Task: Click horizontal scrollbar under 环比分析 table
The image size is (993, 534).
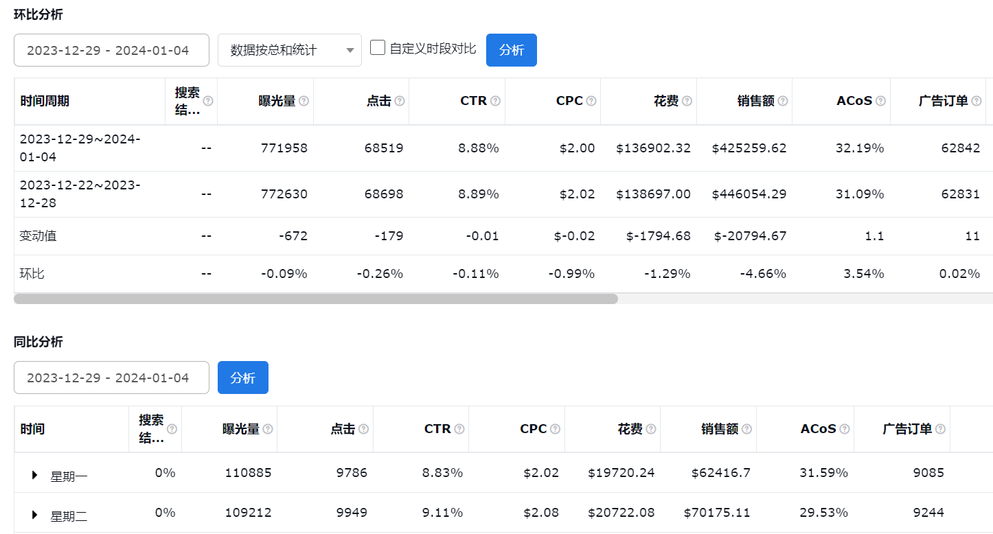Action: (x=316, y=299)
